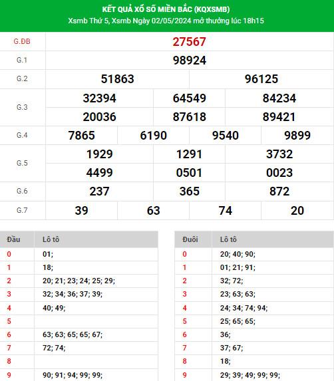Viewport: 334px width, 381px height.
Task: Select the G.4 number 9899
Action: point(297,136)
